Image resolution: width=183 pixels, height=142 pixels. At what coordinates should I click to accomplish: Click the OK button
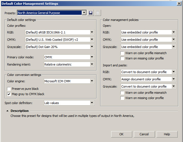click(x=122, y=134)
